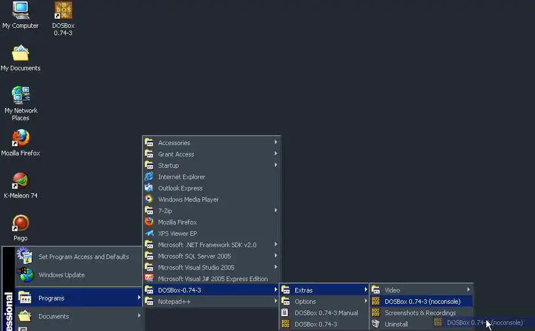Expand the Microsoft Visual Studio 2005 arrow
Screen dimensions: 535x331
pyautogui.click(x=275, y=267)
